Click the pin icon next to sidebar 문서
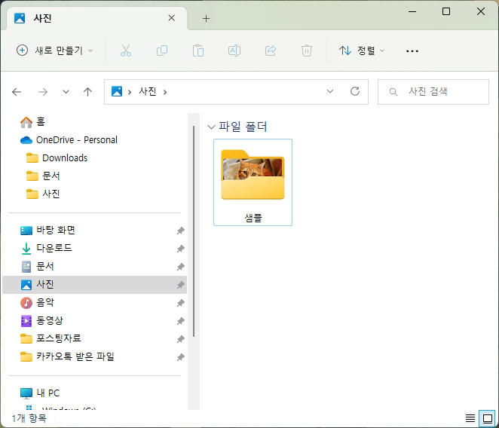Image resolution: width=499 pixels, height=428 pixels. (x=180, y=267)
